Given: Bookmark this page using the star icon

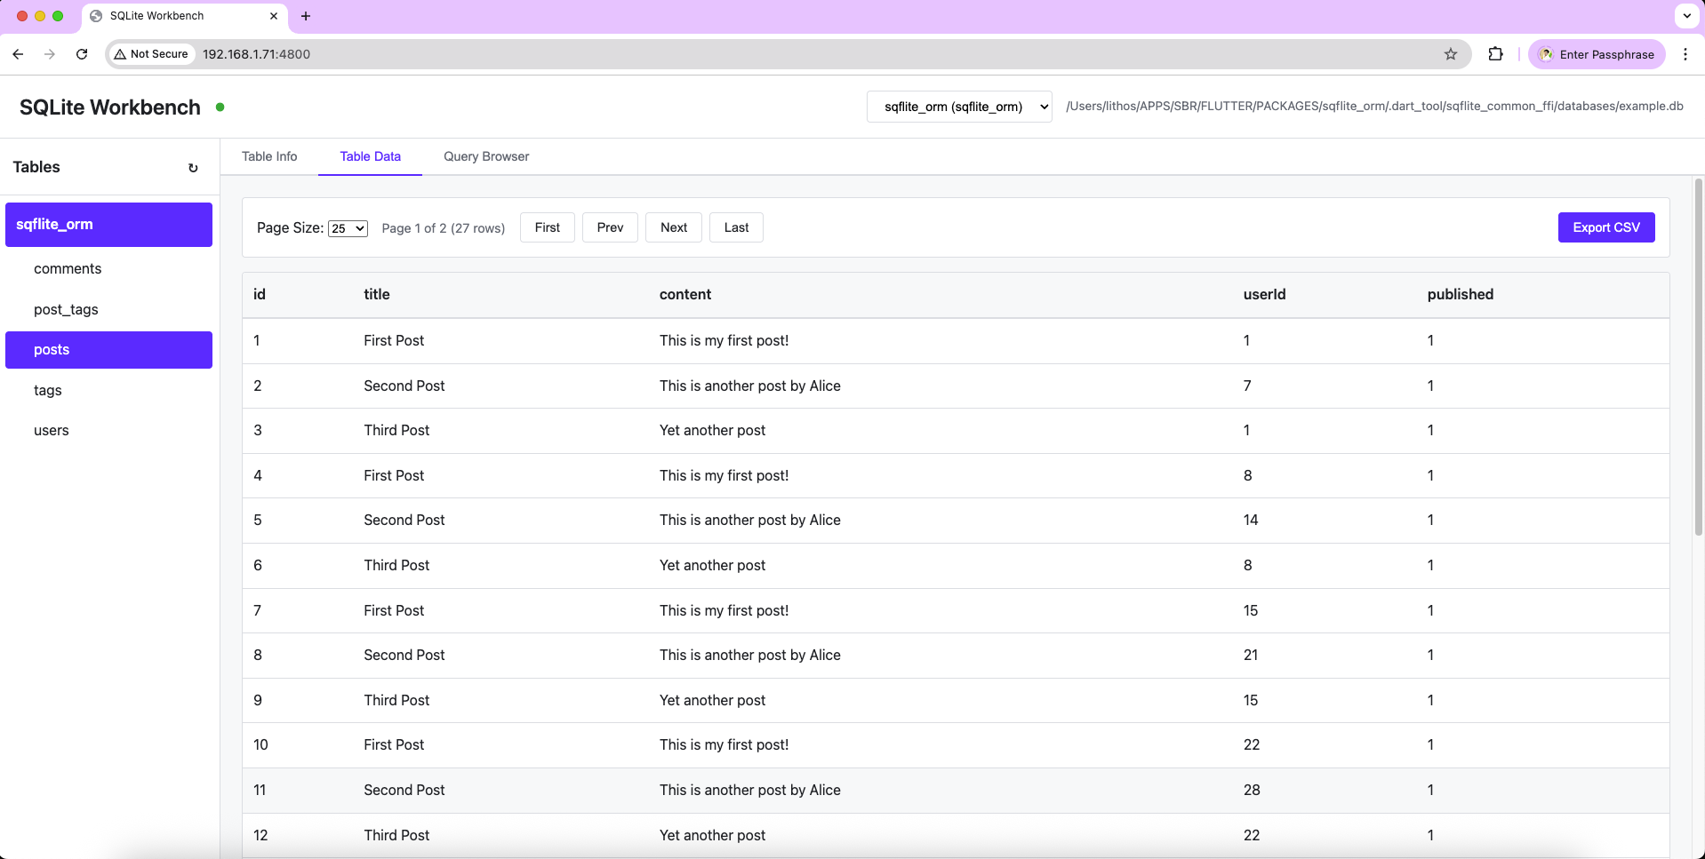Looking at the screenshot, I should 1451,54.
